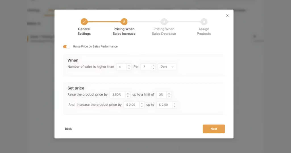Select step 2 Pricing When Sales Increase circle
The image size is (291, 153).
[124, 22]
